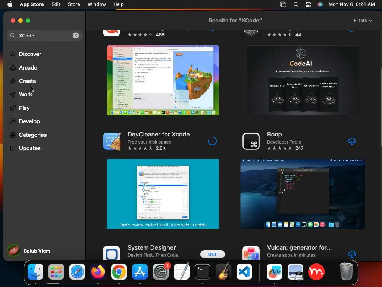
Task: Open Terminal from the Dock
Action: pos(203,272)
